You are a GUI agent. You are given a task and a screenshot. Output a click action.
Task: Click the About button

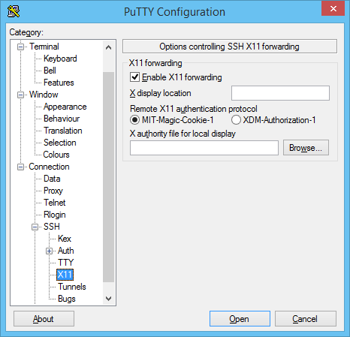(x=44, y=319)
